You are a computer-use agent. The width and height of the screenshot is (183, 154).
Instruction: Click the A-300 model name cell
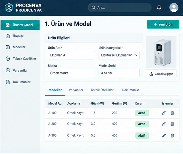52,135
